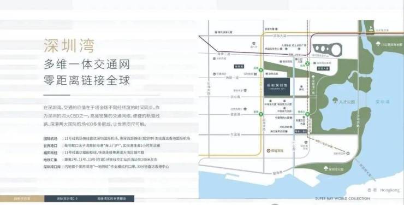Click the 世界港口 bold heading

pyautogui.click(x=50, y=146)
